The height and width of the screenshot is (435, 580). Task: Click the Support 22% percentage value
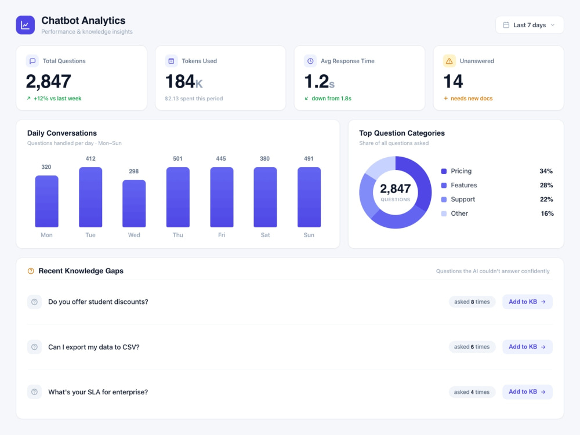click(546, 200)
